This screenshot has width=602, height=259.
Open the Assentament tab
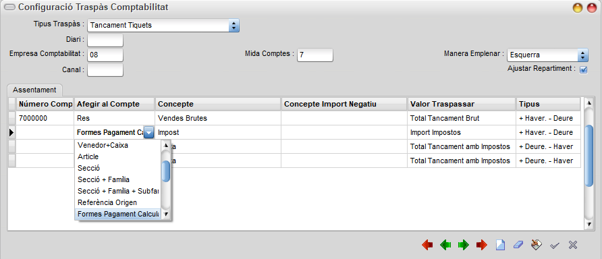(34, 90)
